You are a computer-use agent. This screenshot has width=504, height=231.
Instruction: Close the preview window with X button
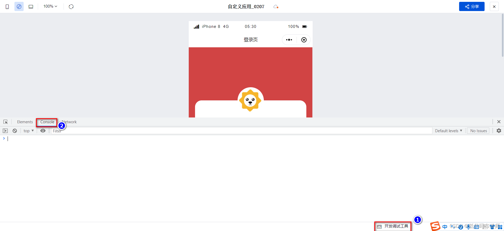494,7
